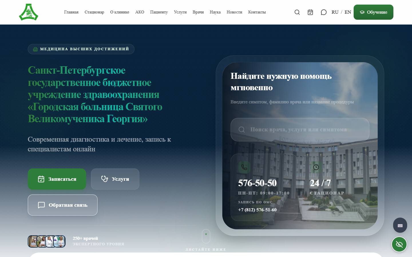
Task: Open the Врачи menu item
Action: [198, 12]
